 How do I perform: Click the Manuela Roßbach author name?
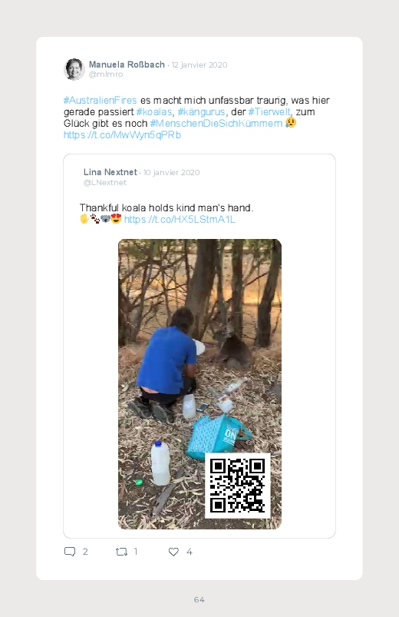(x=127, y=65)
